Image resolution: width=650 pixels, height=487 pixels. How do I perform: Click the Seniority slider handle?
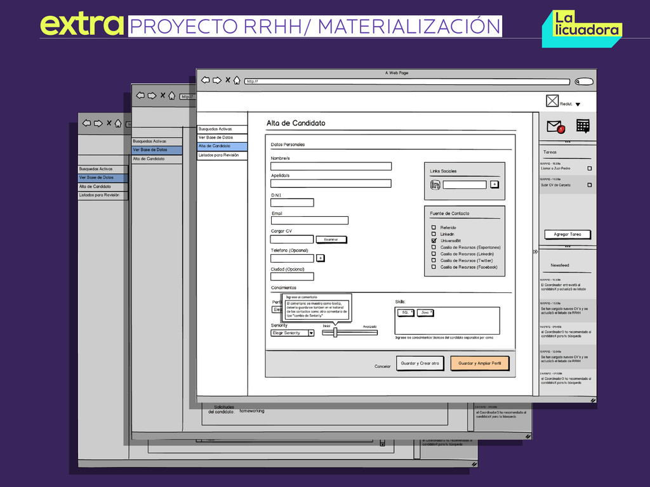pyautogui.click(x=335, y=332)
